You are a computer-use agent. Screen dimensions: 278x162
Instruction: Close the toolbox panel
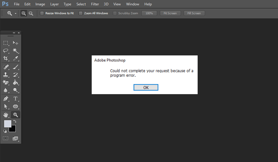[19, 33]
